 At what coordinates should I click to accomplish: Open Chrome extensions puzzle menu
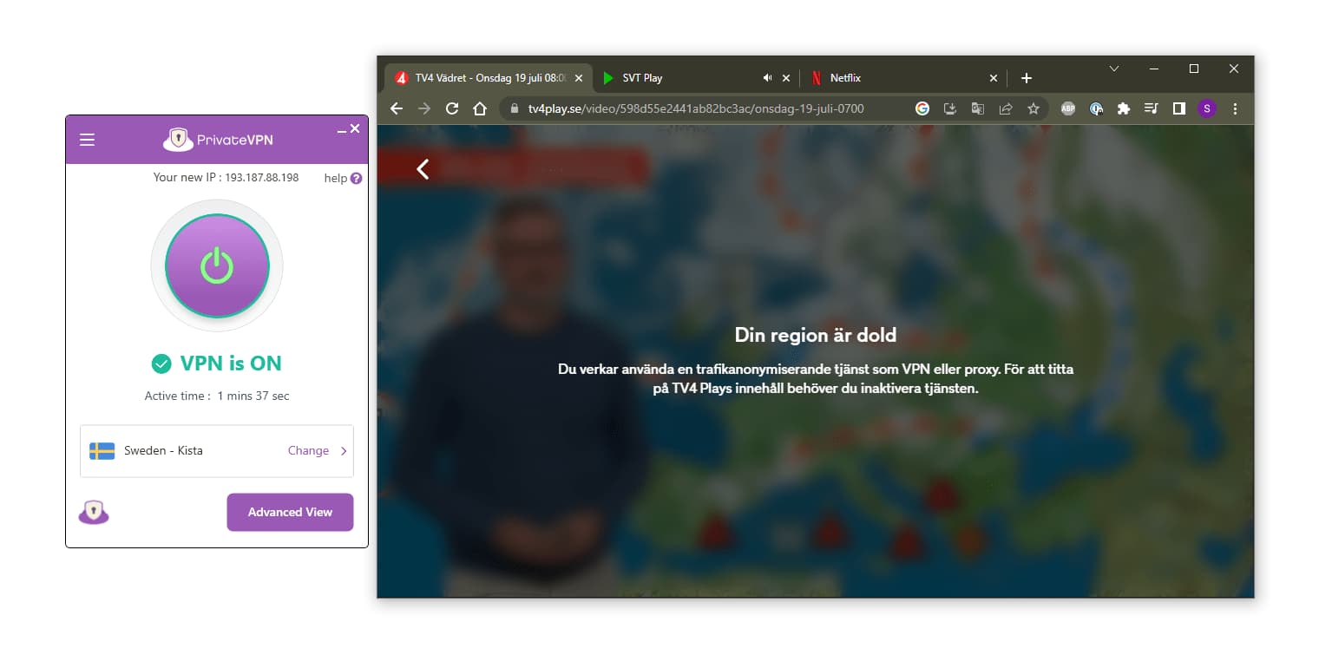1124,108
